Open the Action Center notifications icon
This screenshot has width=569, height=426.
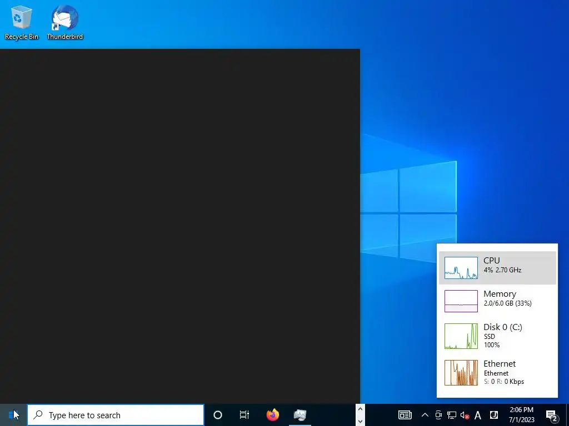pyautogui.click(x=551, y=415)
